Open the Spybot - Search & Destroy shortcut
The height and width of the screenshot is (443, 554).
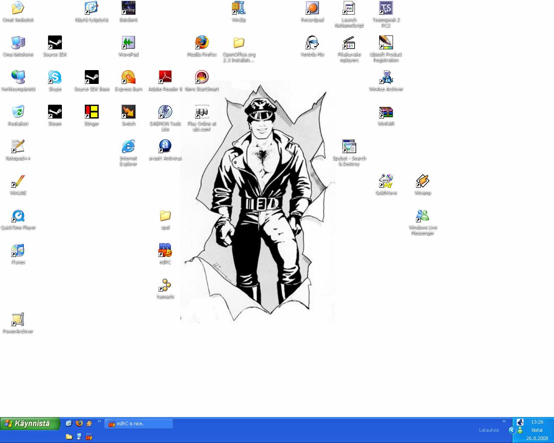[349, 153]
